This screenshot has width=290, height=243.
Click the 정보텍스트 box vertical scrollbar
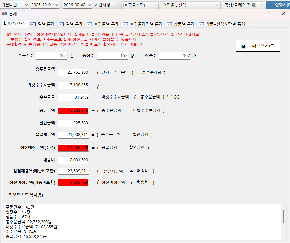(283, 216)
